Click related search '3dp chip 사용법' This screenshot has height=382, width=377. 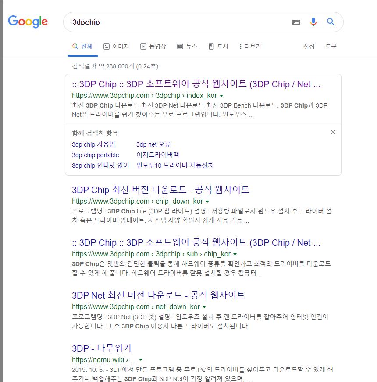(93, 144)
